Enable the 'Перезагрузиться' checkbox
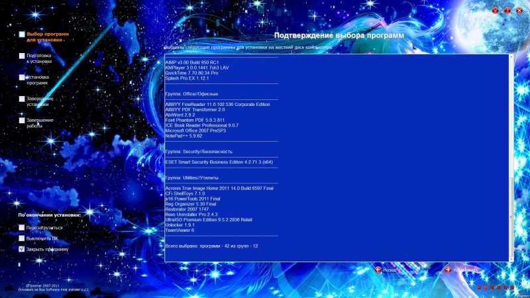Image resolution: width=530 pixels, height=298 pixels. click(22, 228)
